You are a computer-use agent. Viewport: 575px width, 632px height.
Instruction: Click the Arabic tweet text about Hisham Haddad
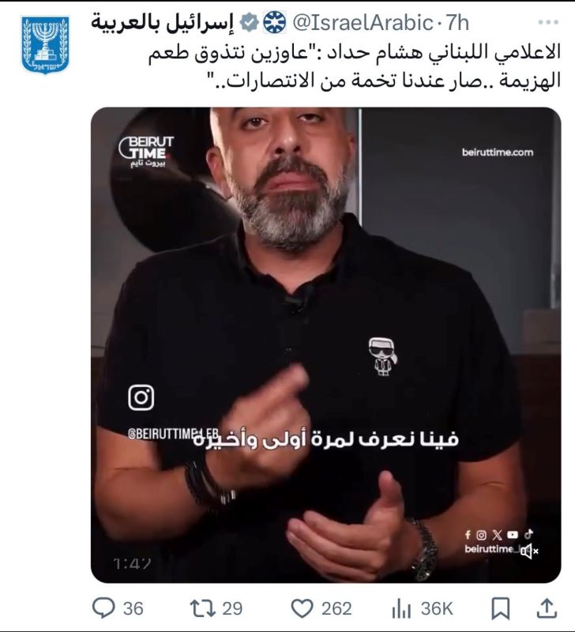pyautogui.click(x=355, y=67)
